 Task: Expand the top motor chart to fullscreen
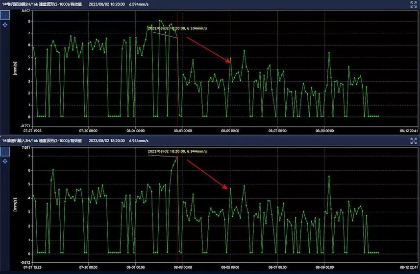413,4
